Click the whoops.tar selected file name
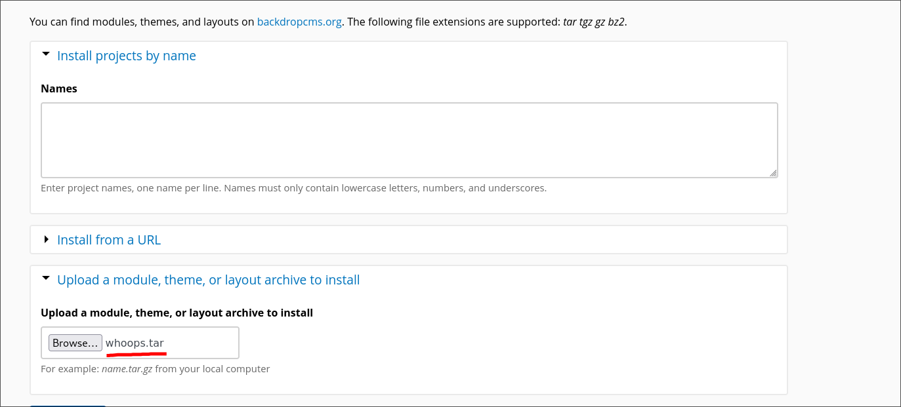The width and height of the screenshot is (901, 407). click(135, 343)
